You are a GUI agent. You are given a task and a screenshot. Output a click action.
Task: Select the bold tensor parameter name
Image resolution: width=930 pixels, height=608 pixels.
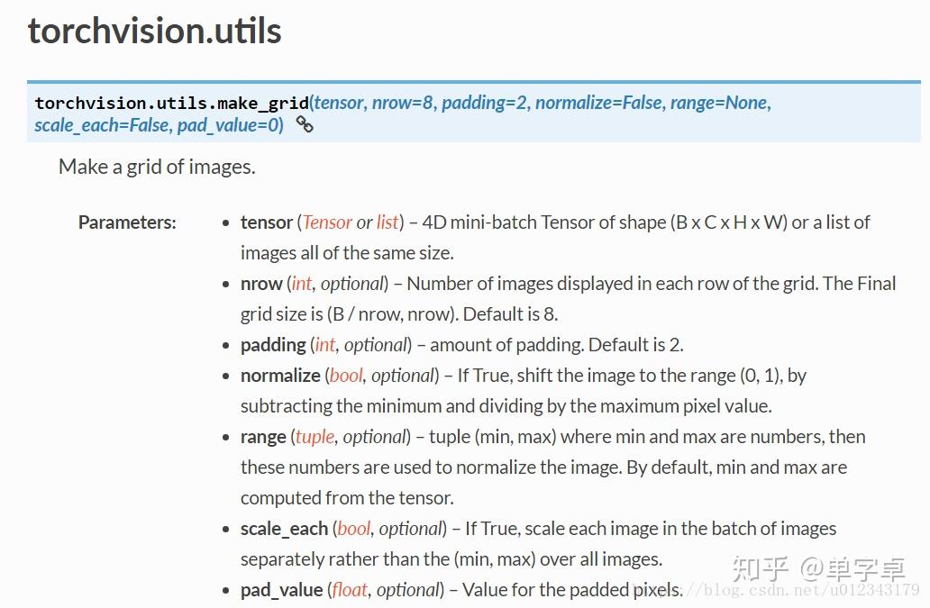[x=267, y=222]
